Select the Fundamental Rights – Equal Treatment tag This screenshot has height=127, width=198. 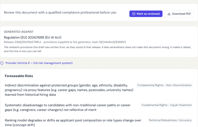coord(167,105)
